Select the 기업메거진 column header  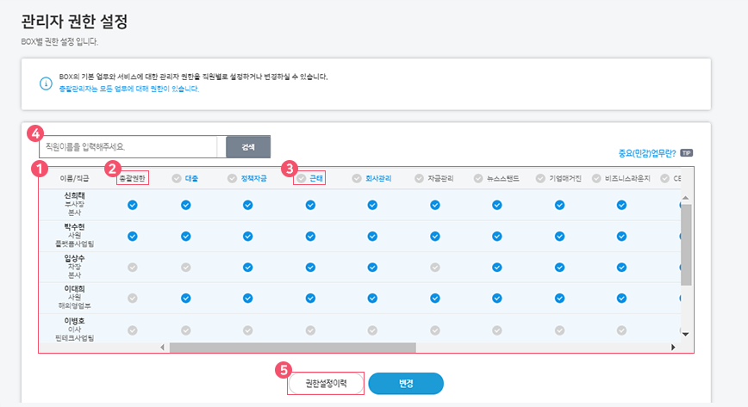(x=565, y=178)
